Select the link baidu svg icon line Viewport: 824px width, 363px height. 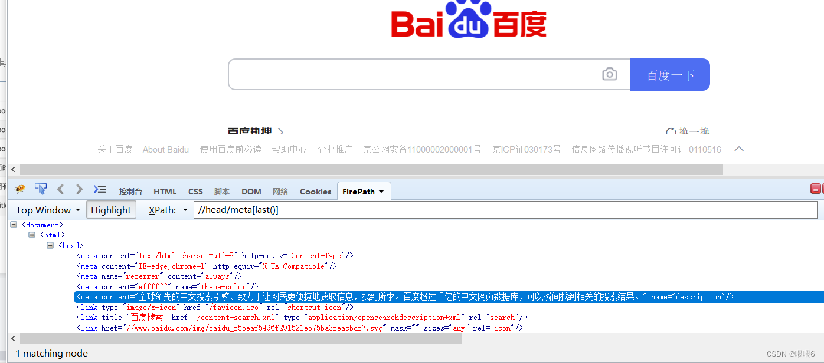pos(300,328)
